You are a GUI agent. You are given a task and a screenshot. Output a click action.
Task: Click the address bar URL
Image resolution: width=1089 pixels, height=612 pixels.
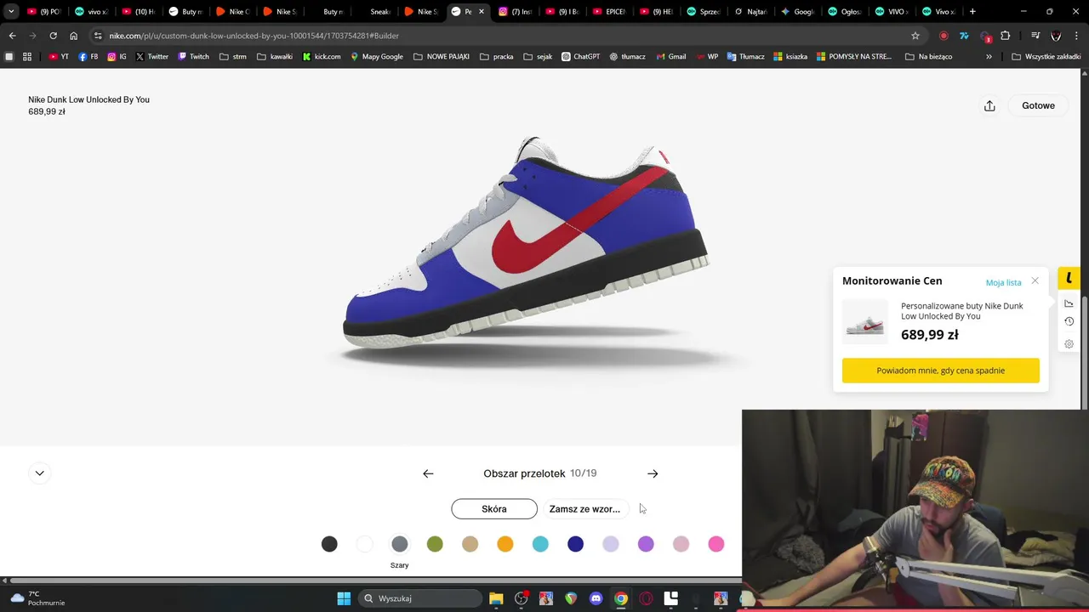click(254, 36)
